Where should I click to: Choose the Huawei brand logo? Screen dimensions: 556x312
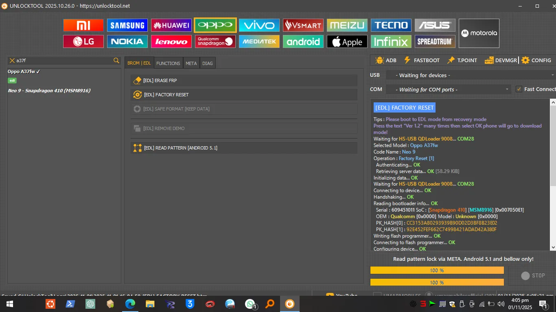171,25
